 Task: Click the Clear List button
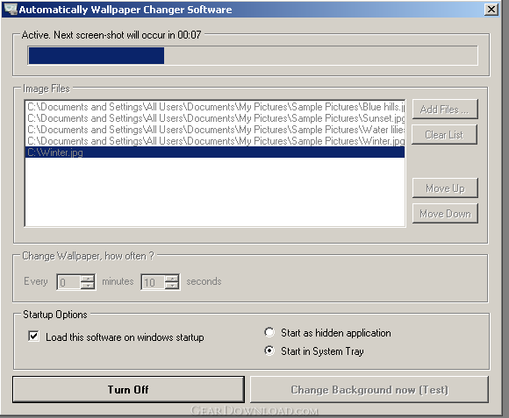click(x=444, y=134)
